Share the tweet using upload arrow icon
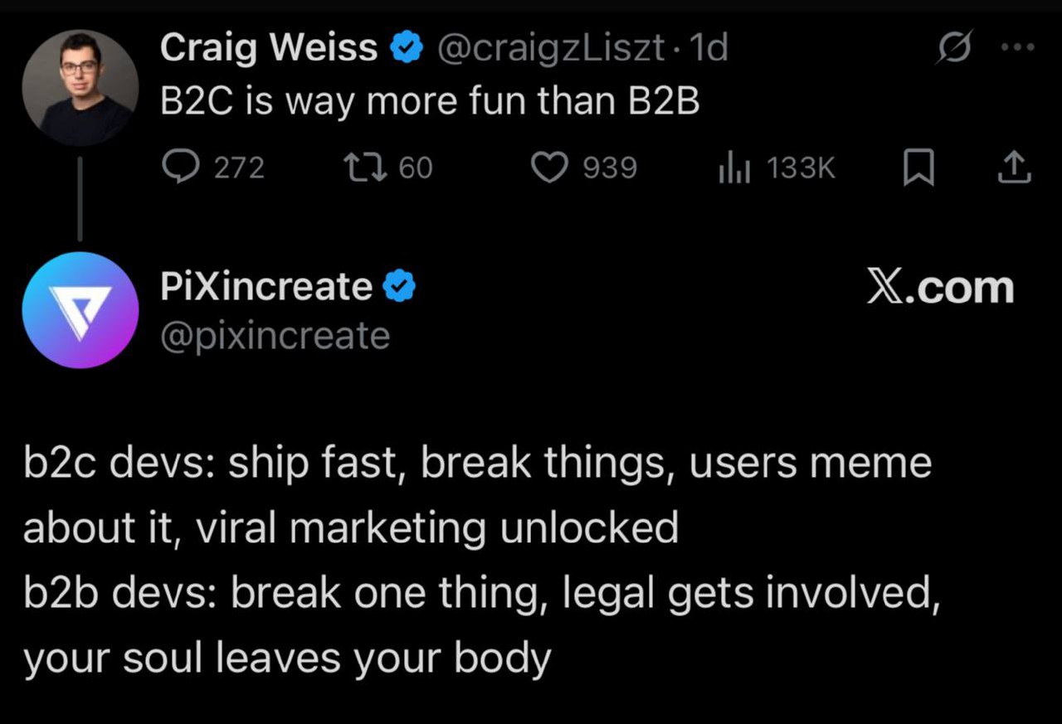The width and height of the screenshot is (1062, 724). coord(1014,169)
